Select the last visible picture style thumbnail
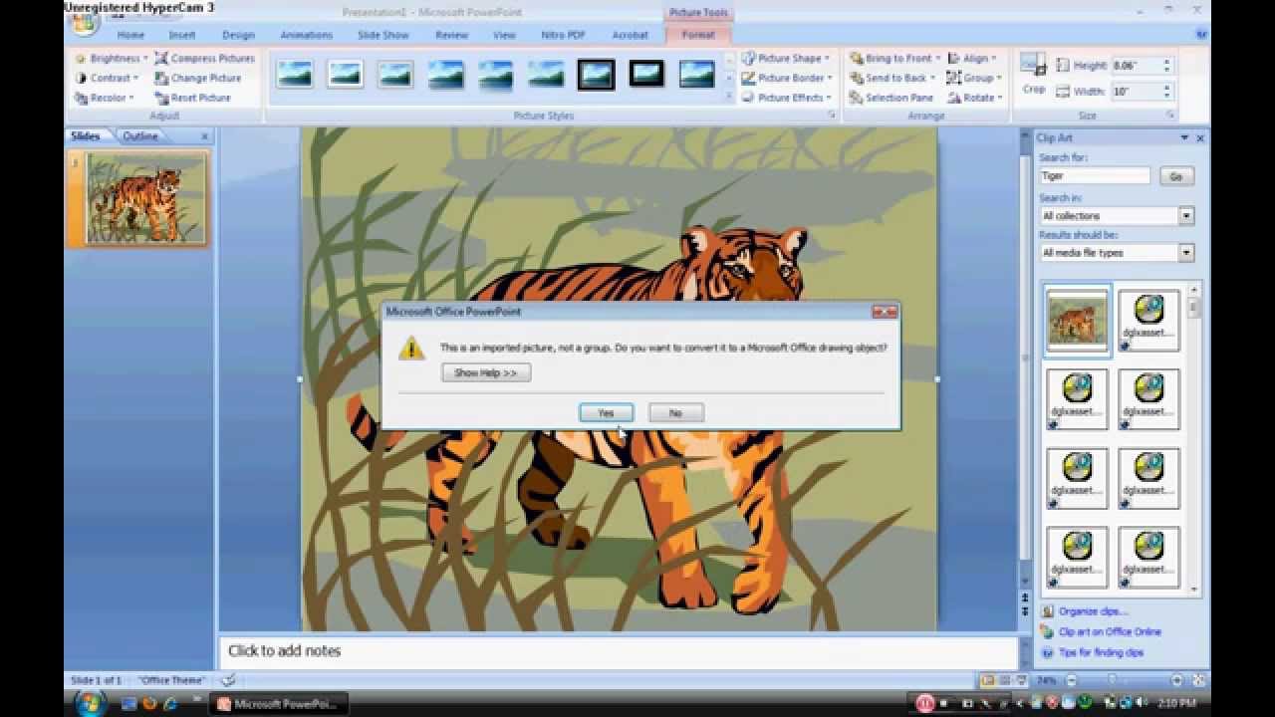Image resolution: width=1275 pixels, height=717 pixels. point(696,74)
